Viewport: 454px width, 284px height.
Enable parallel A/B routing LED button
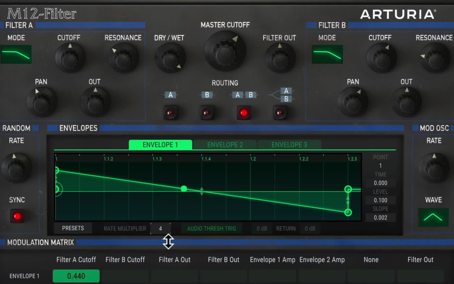tap(280, 113)
